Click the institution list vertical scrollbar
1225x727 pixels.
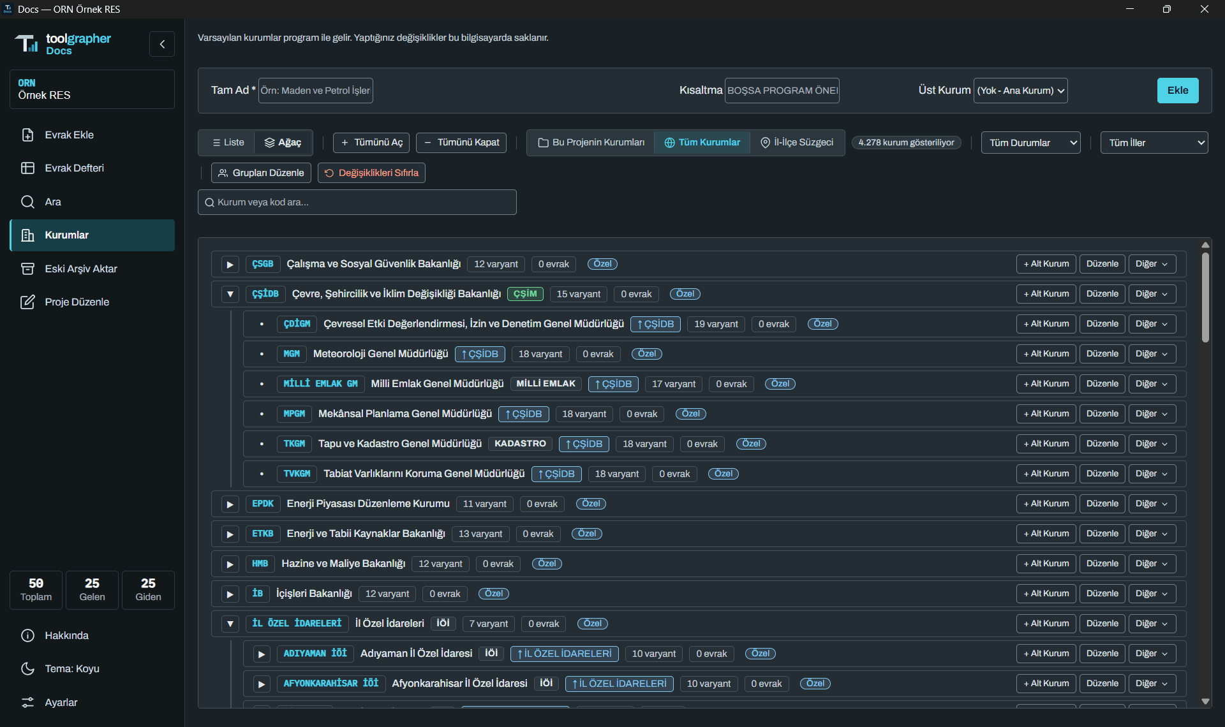click(1205, 298)
